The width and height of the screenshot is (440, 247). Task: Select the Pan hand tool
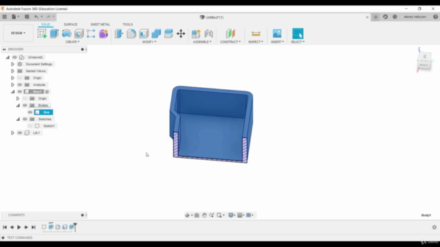(204, 215)
